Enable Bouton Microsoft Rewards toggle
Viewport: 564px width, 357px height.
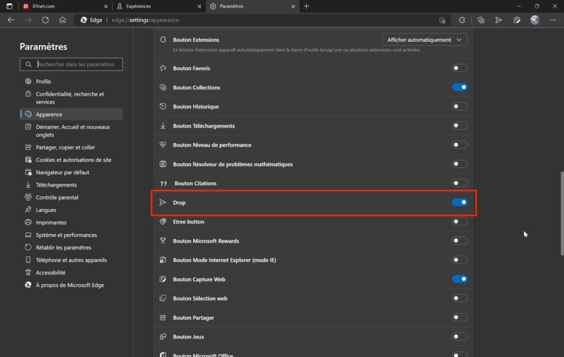[459, 240]
